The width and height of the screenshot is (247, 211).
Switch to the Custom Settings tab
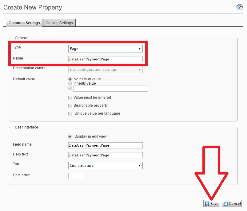59,23
